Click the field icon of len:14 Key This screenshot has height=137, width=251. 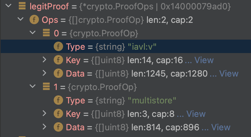58,60
